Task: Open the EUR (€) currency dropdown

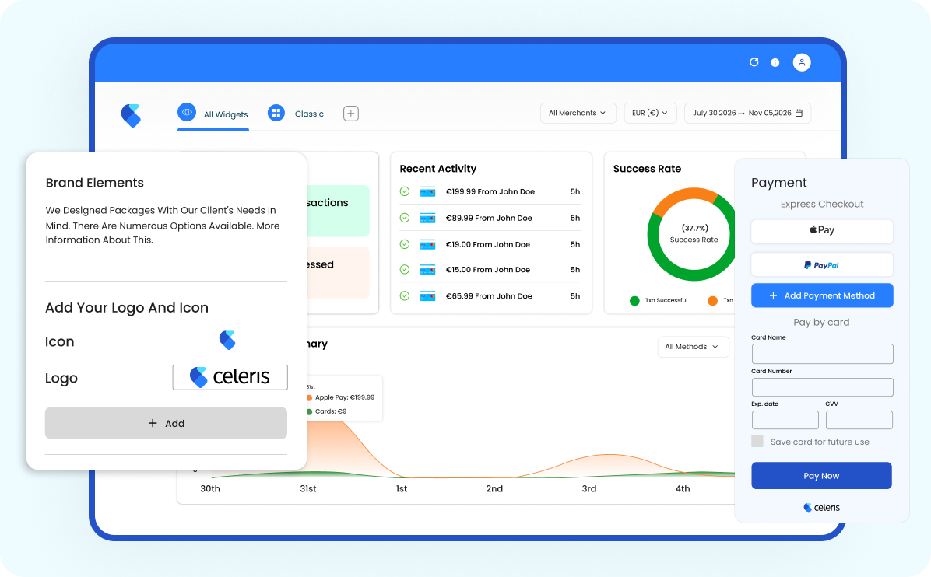Action: pos(650,113)
